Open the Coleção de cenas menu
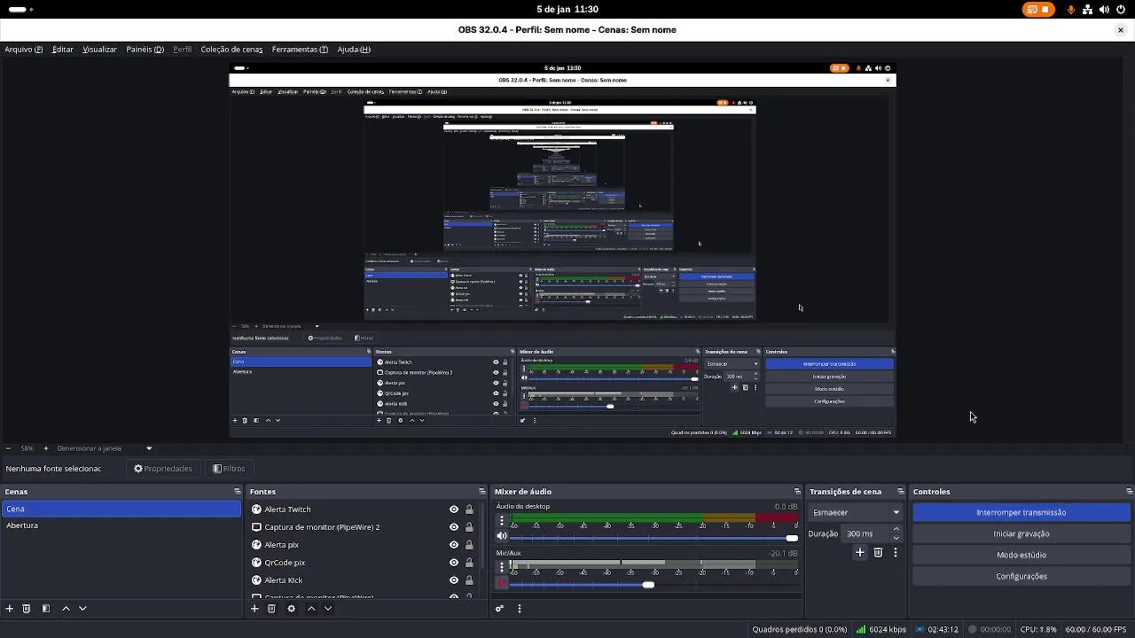 (x=231, y=50)
